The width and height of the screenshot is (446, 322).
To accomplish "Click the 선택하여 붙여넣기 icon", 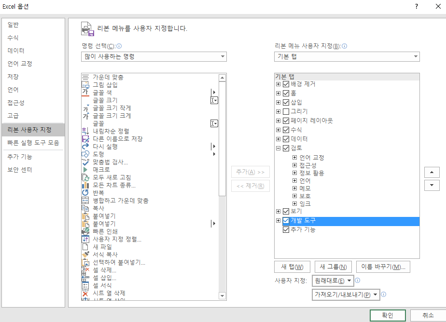I will (x=85, y=262).
